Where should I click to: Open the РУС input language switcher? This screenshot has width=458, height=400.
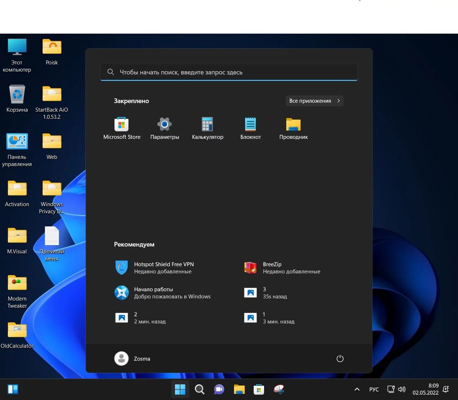[374, 389]
